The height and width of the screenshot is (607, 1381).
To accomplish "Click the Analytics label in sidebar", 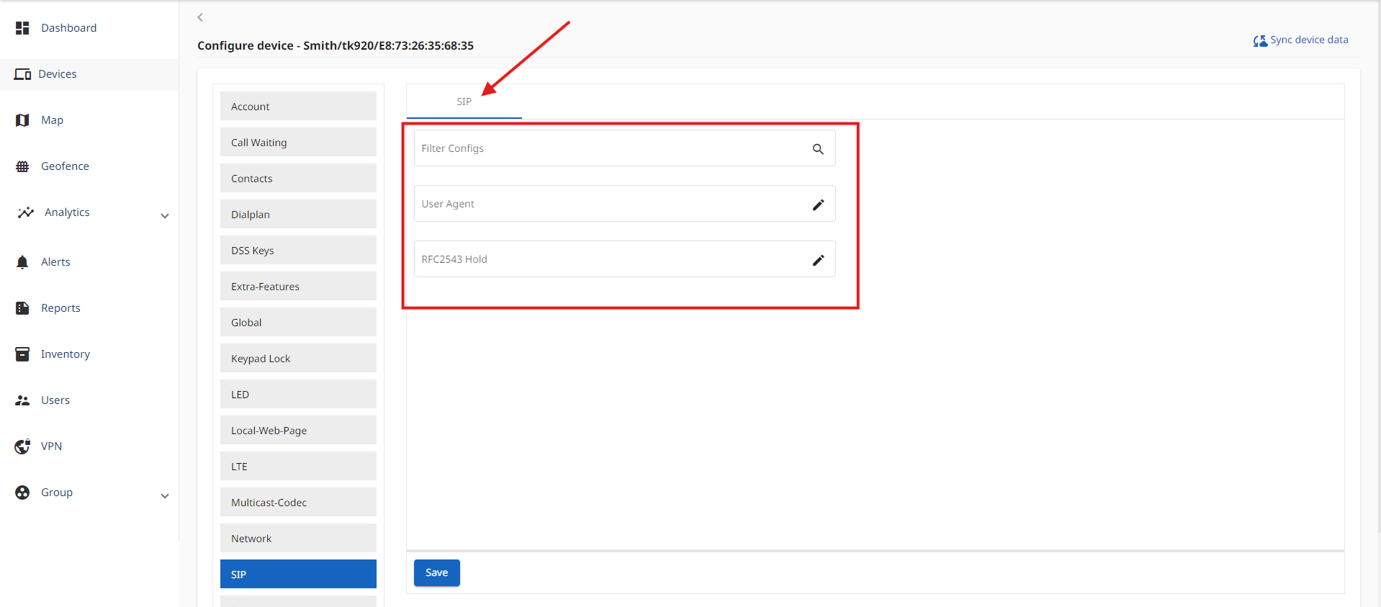I will pos(67,212).
